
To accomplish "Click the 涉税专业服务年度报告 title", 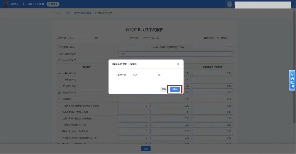I will point(145,30).
